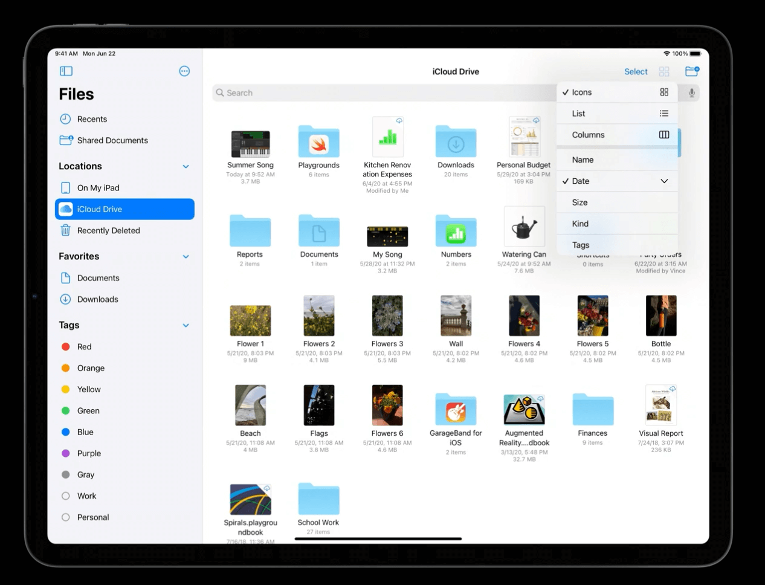
Task: Open the Wall photo
Action: [456, 315]
